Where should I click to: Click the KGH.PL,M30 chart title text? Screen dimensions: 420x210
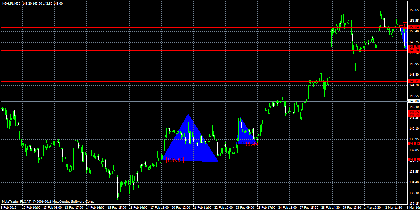click(x=11, y=3)
